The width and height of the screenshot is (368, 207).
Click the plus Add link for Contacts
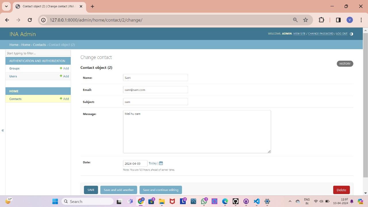coord(64,99)
